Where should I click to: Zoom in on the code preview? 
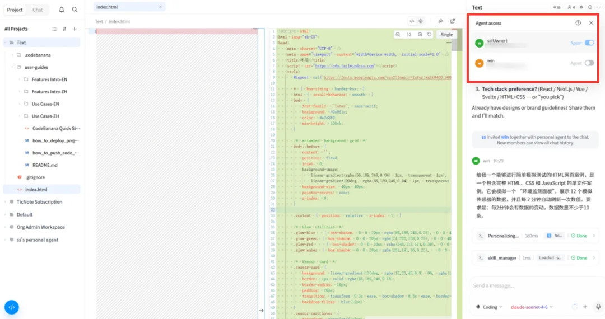pos(420,35)
